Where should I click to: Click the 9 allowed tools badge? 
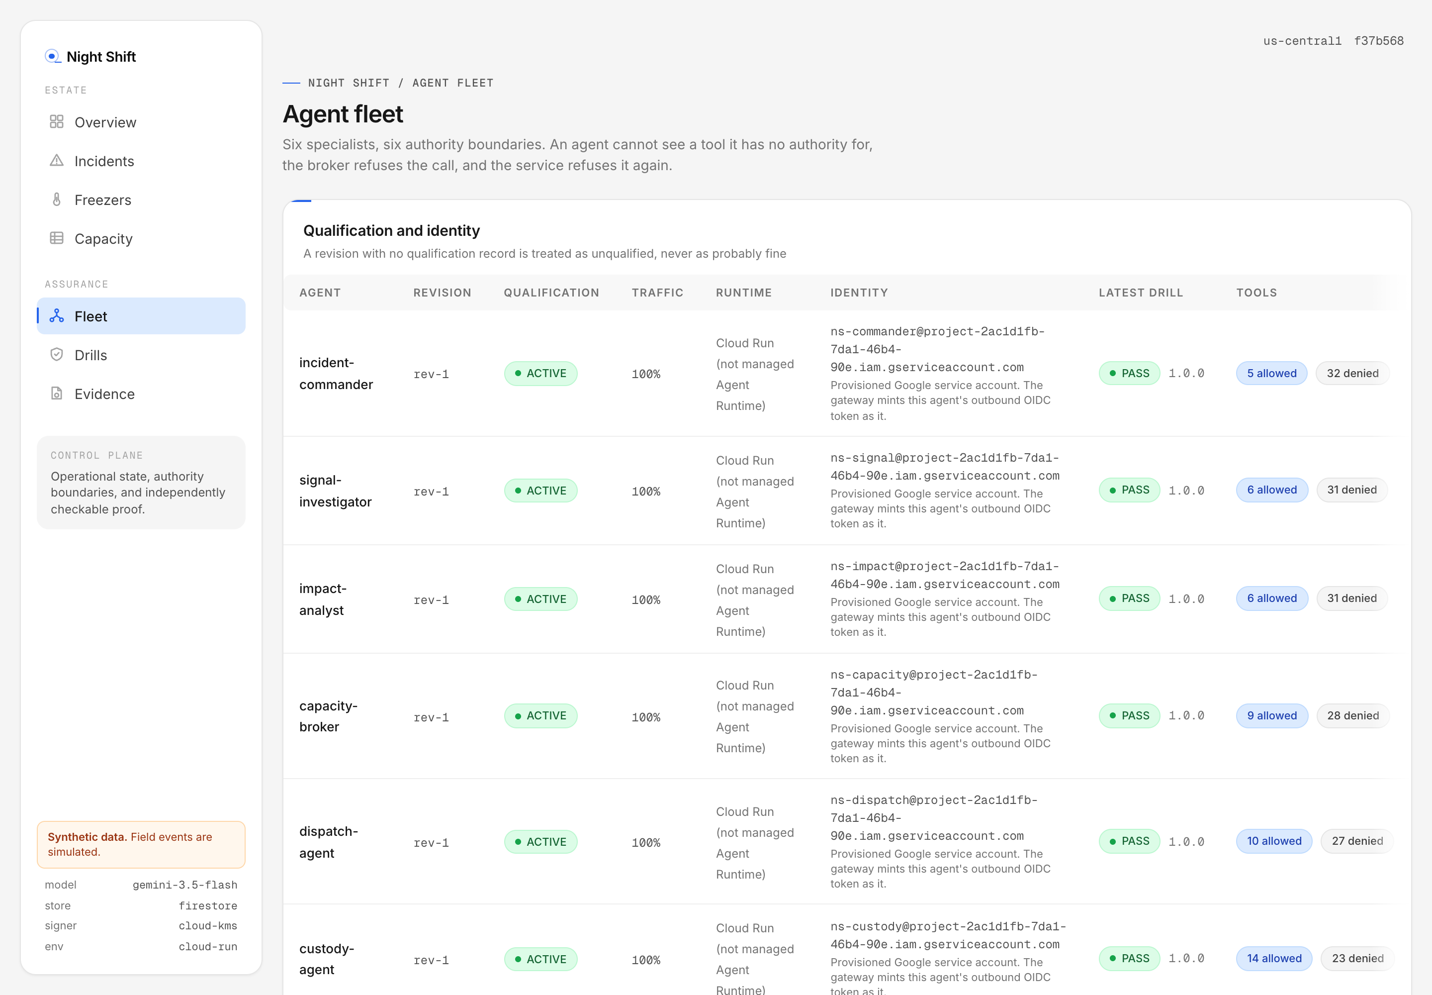point(1272,716)
